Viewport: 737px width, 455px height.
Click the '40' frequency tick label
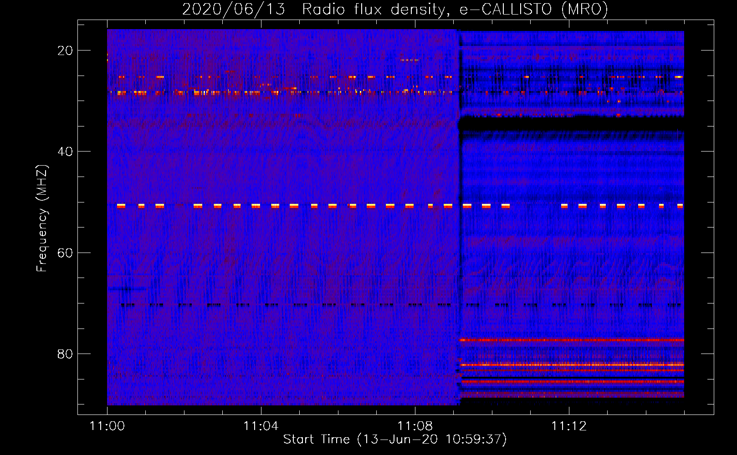point(65,152)
